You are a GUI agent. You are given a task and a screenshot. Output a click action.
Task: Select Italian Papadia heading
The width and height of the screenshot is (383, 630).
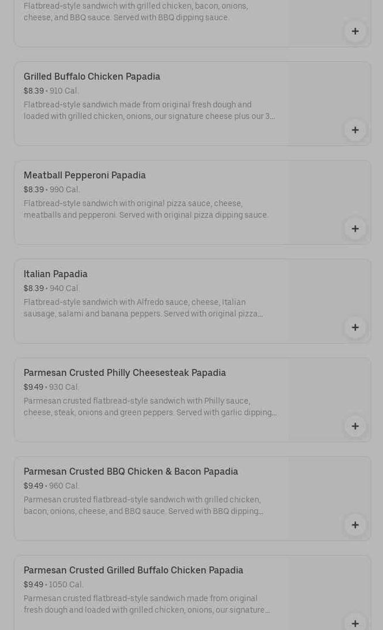click(55, 274)
